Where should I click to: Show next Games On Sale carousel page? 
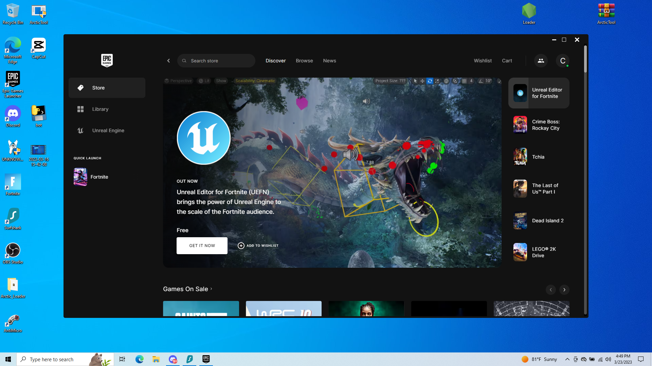pos(564,290)
